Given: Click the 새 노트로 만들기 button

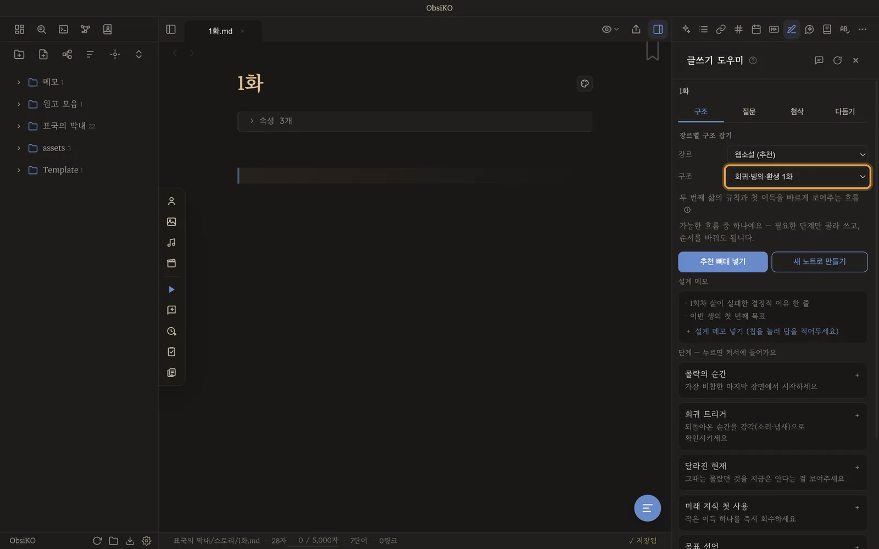Looking at the screenshot, I should pyautogui.click(x=820, y=262).
